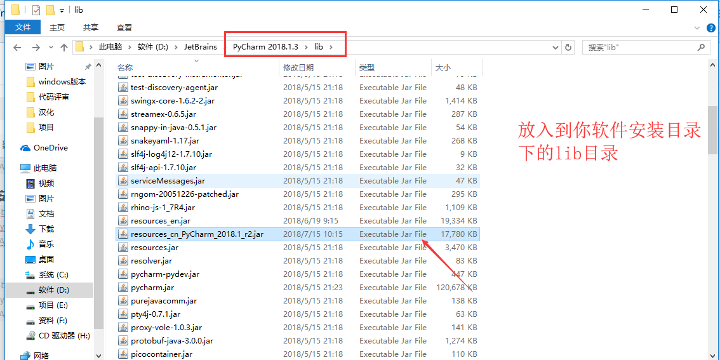Click lib breadcrumb segment
This screenshot has width=720, height=360.
click(x=319, y=47)
